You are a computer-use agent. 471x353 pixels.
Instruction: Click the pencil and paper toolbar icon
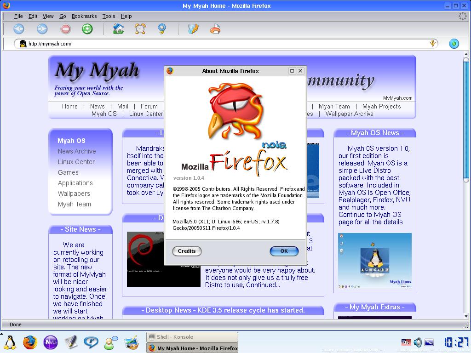pyautogui.click(x=194, y=29)
